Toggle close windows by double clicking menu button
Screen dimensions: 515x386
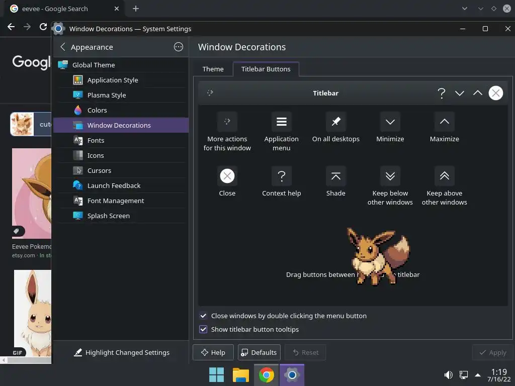(203, 316)
